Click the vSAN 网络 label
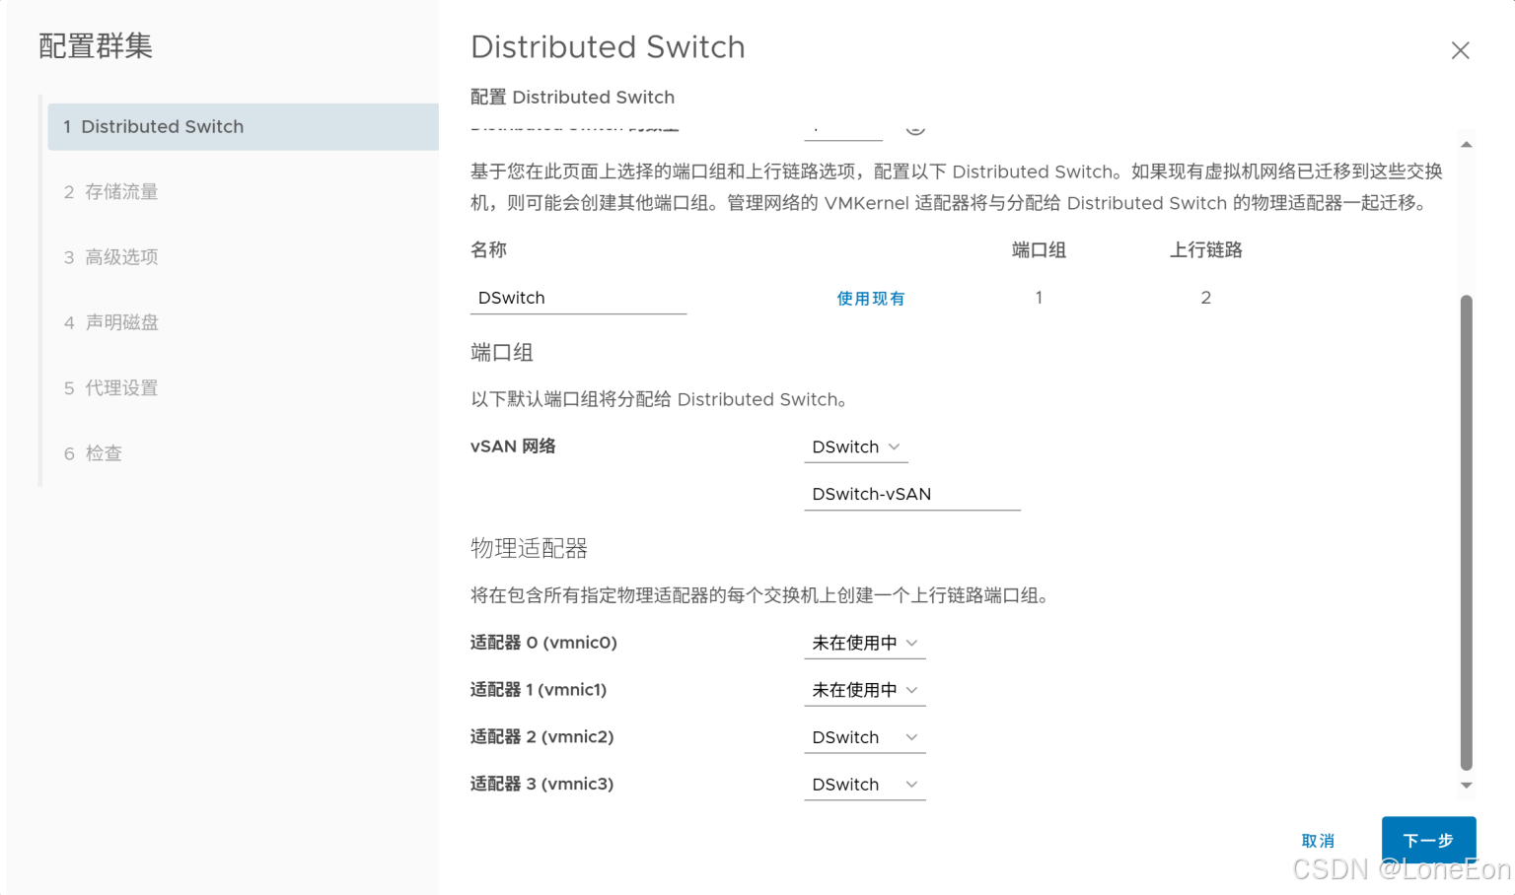 (x=513, y=447)
